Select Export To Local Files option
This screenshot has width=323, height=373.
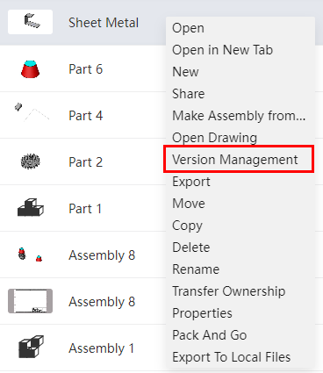click(232, 357)
